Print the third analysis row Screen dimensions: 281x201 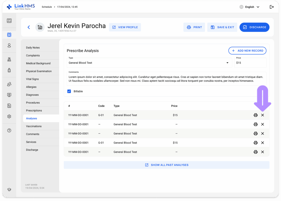click(255, 134)
